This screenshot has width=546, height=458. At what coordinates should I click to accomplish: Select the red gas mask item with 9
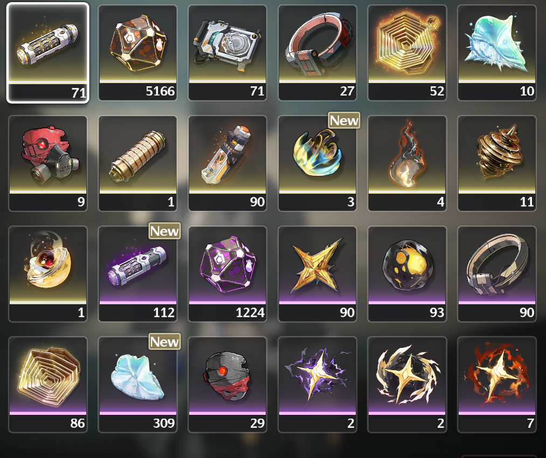tap(48, 163)
